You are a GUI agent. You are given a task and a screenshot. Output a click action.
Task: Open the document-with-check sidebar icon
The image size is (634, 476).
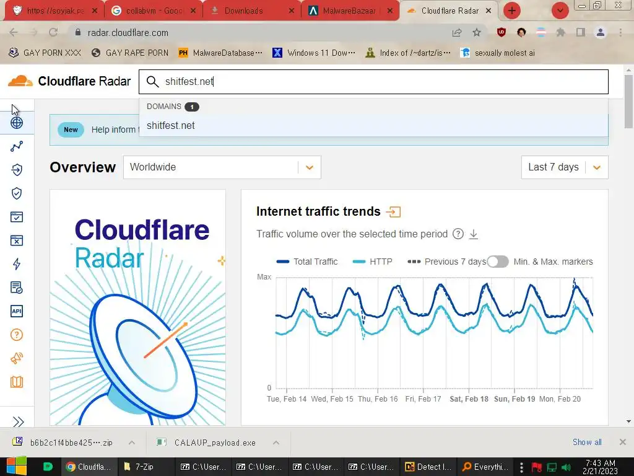17,288
